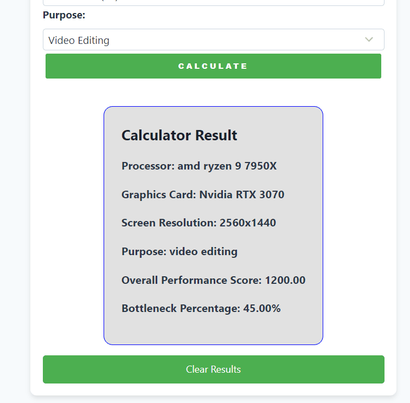
Task: Click the chevron arrow in Purpose select
Action: point(369,40)
